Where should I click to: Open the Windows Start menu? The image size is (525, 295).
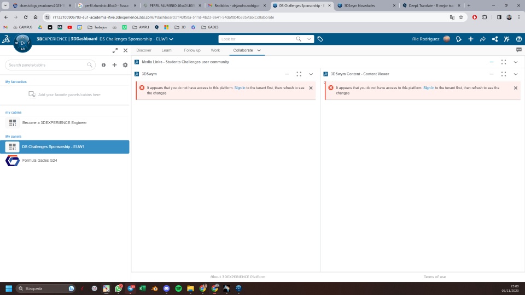pos(9,288)
